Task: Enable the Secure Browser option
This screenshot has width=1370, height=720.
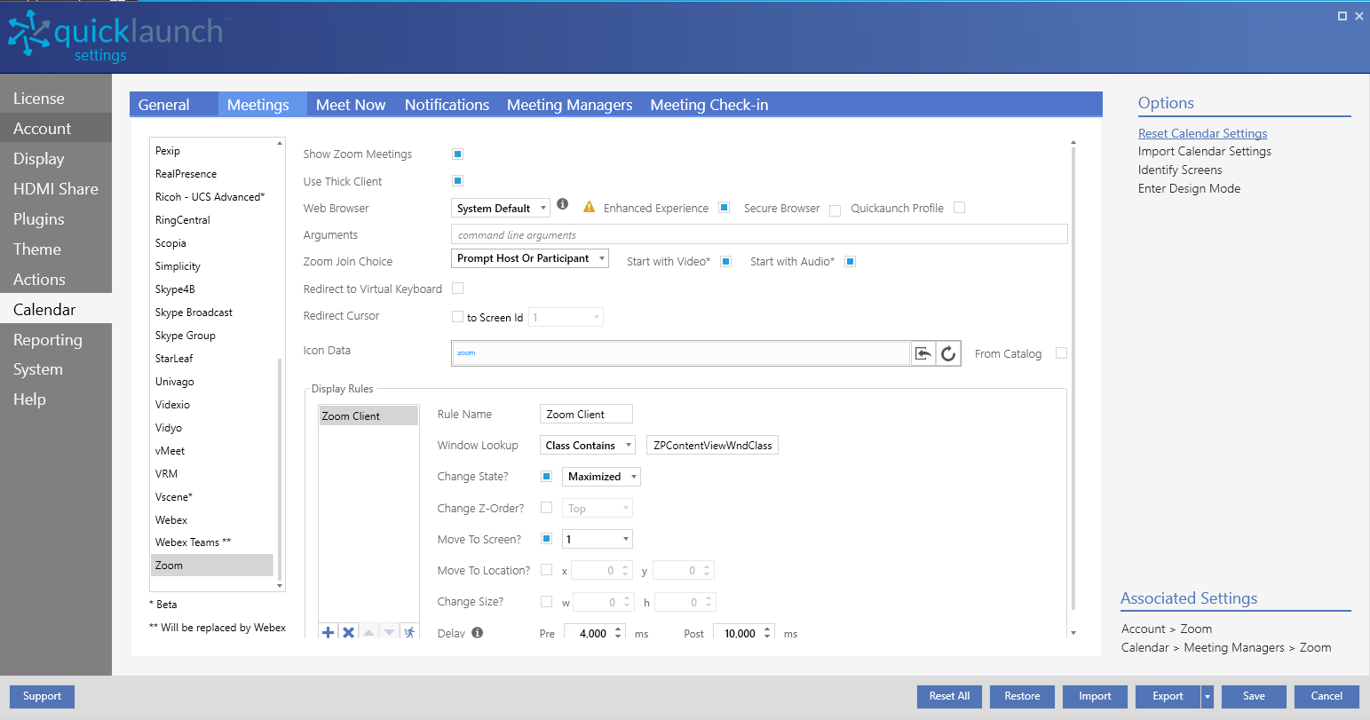Action: (x=835, y=210)
